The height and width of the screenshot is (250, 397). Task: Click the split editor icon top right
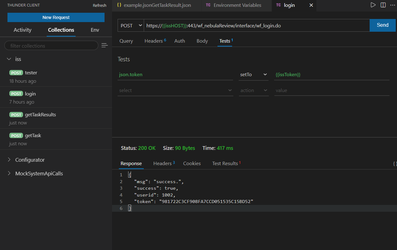[383, 5]
